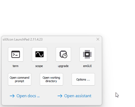
Task: Click the "upgrade" label text
Action: coord(63,66)
